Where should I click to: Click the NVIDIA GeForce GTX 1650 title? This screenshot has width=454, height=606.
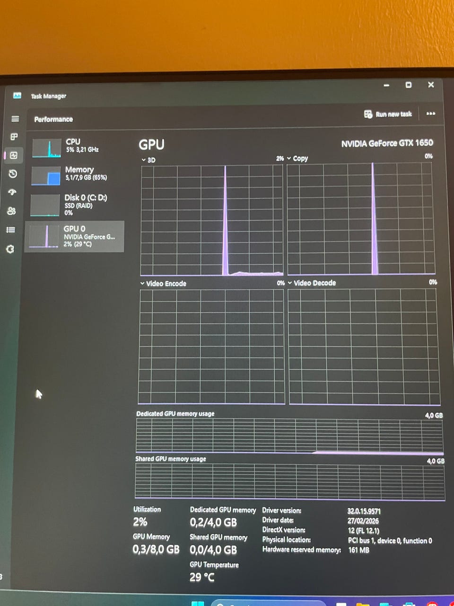point(387,143)
